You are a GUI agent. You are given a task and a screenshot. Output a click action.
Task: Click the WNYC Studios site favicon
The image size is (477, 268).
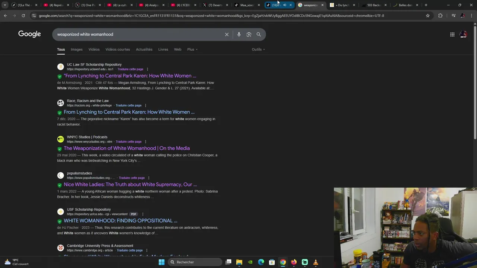[x=60, y=139]
